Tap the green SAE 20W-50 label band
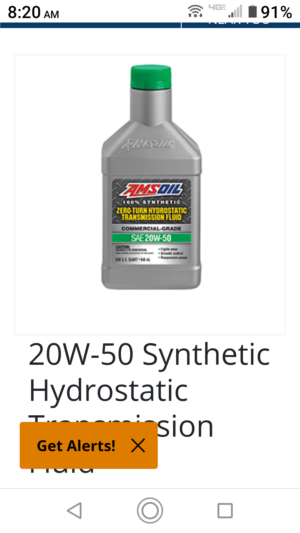The image size is (300, 533). pyautogui.click(x=151, y=238)
